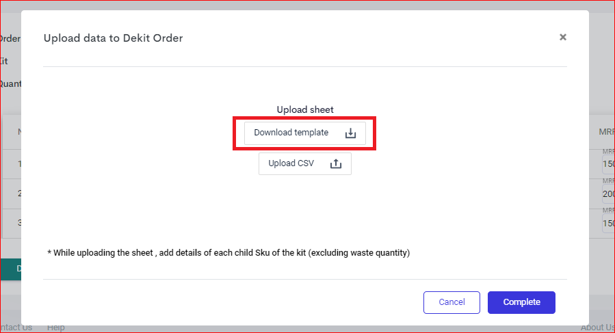The width and height of the screenshot is (615, 333).
Task: Open the Contact Us footer link
Action: tap(16, 328)
